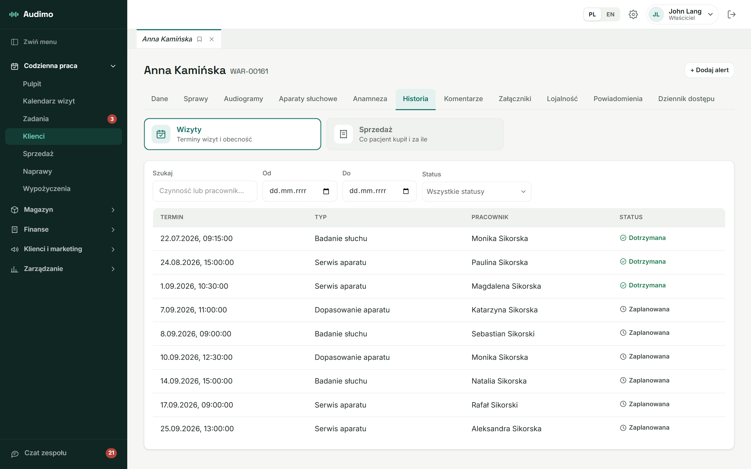Open the John Lang user menu chevron
The height and width of the screenshot is (469, 751).
click(x=710, y=14)
